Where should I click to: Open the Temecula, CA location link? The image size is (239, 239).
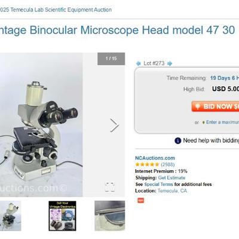click(x=172, y=191)
